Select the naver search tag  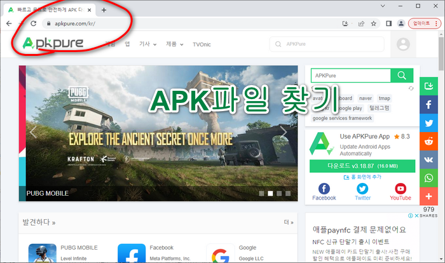pos(366,98)
